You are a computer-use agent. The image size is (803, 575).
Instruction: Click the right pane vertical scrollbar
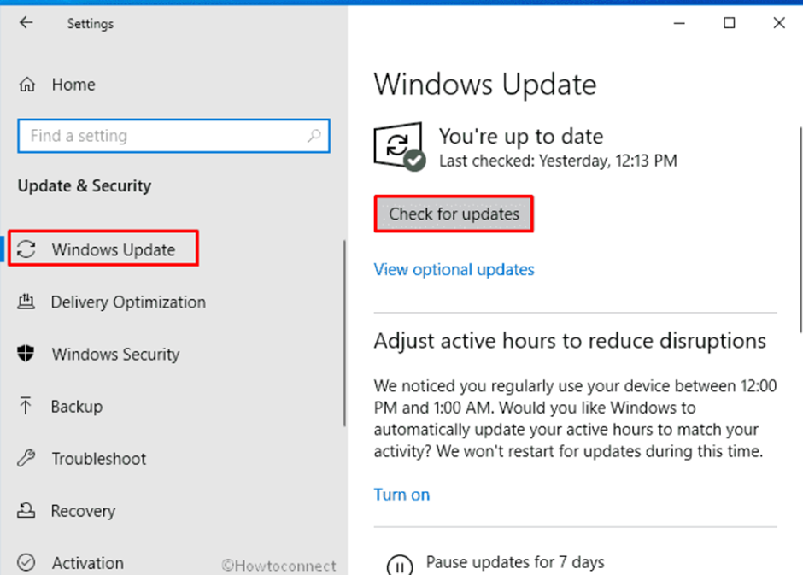click(x=800, y=231)
